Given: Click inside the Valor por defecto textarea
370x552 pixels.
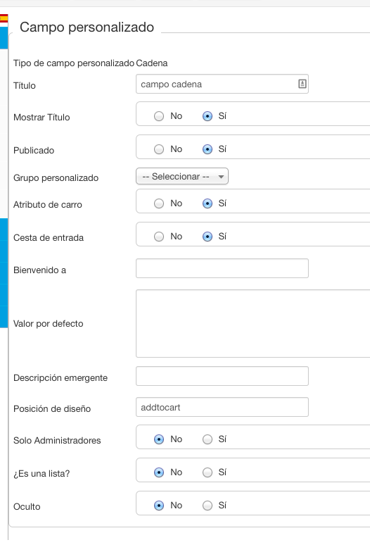Looking at the screenshot, I should [x=253, y=324].
